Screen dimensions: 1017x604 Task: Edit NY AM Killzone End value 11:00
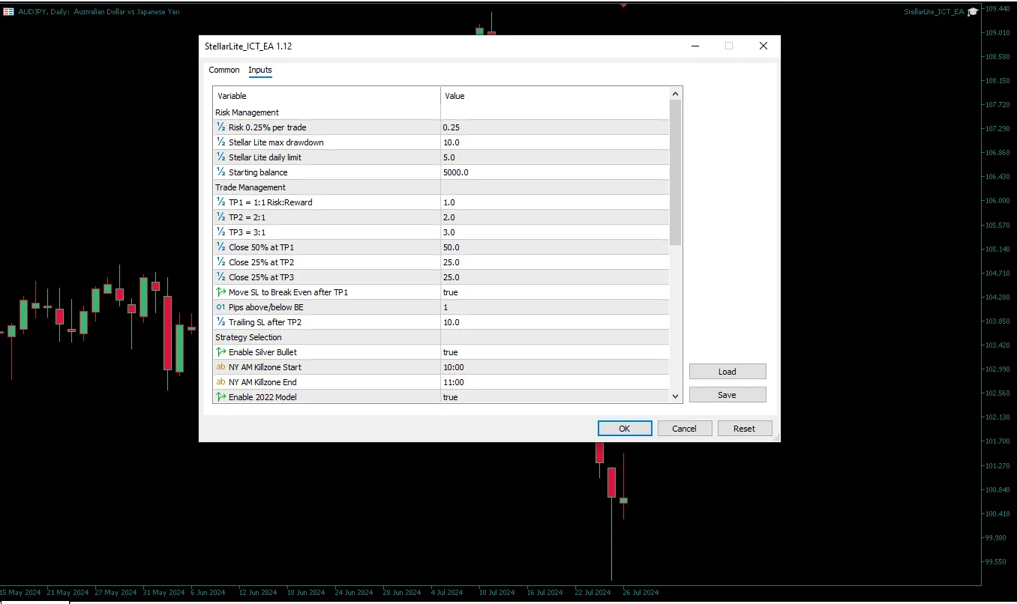click(x=555, y=382)
